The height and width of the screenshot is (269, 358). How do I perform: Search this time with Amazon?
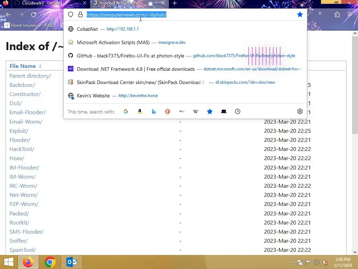[140, 111]
